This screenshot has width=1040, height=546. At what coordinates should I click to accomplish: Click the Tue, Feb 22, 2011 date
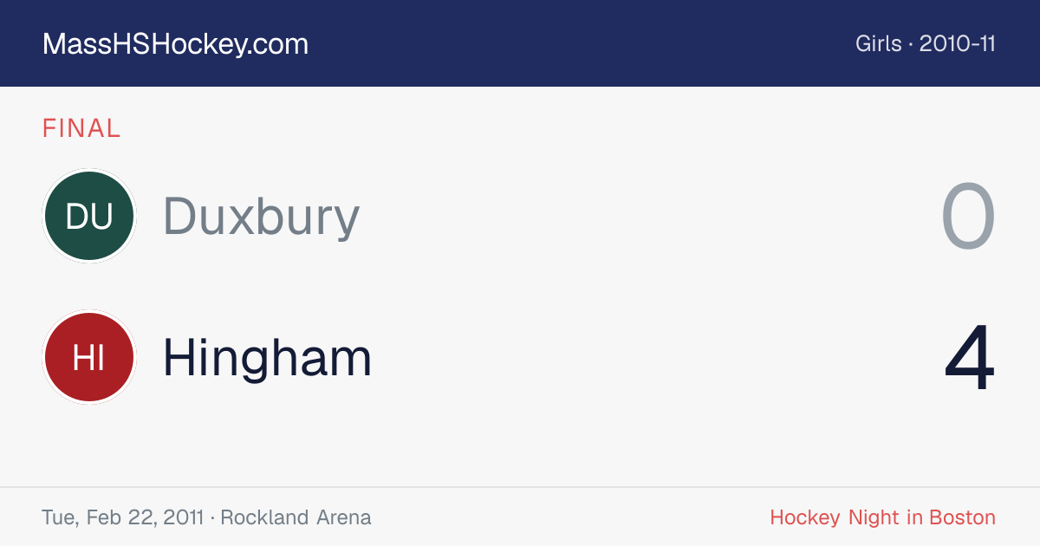tap(122, 517)
